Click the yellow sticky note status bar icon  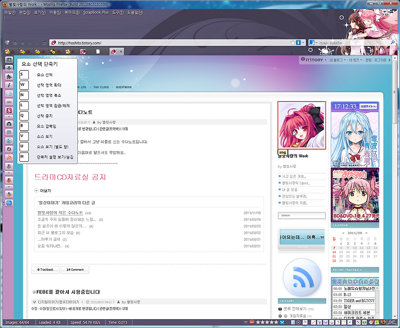[x=377, y=322]
